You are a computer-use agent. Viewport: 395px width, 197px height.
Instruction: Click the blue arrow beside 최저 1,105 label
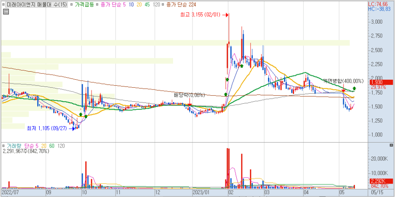coord(72,129)
